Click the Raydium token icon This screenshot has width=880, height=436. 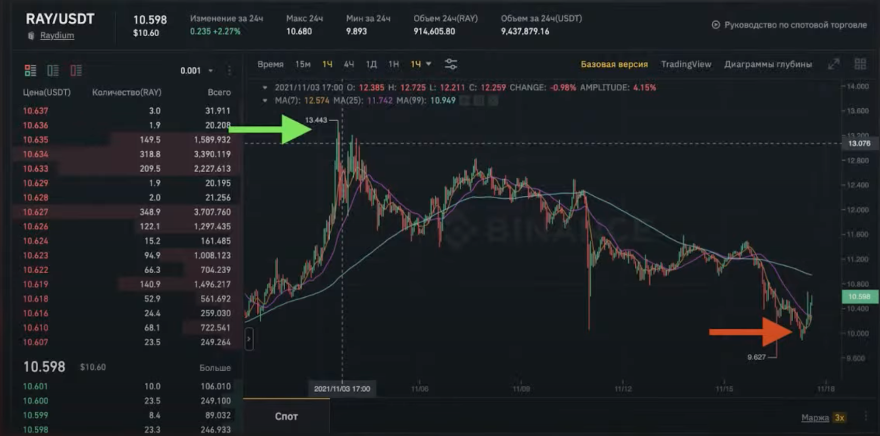click(31, 36)
